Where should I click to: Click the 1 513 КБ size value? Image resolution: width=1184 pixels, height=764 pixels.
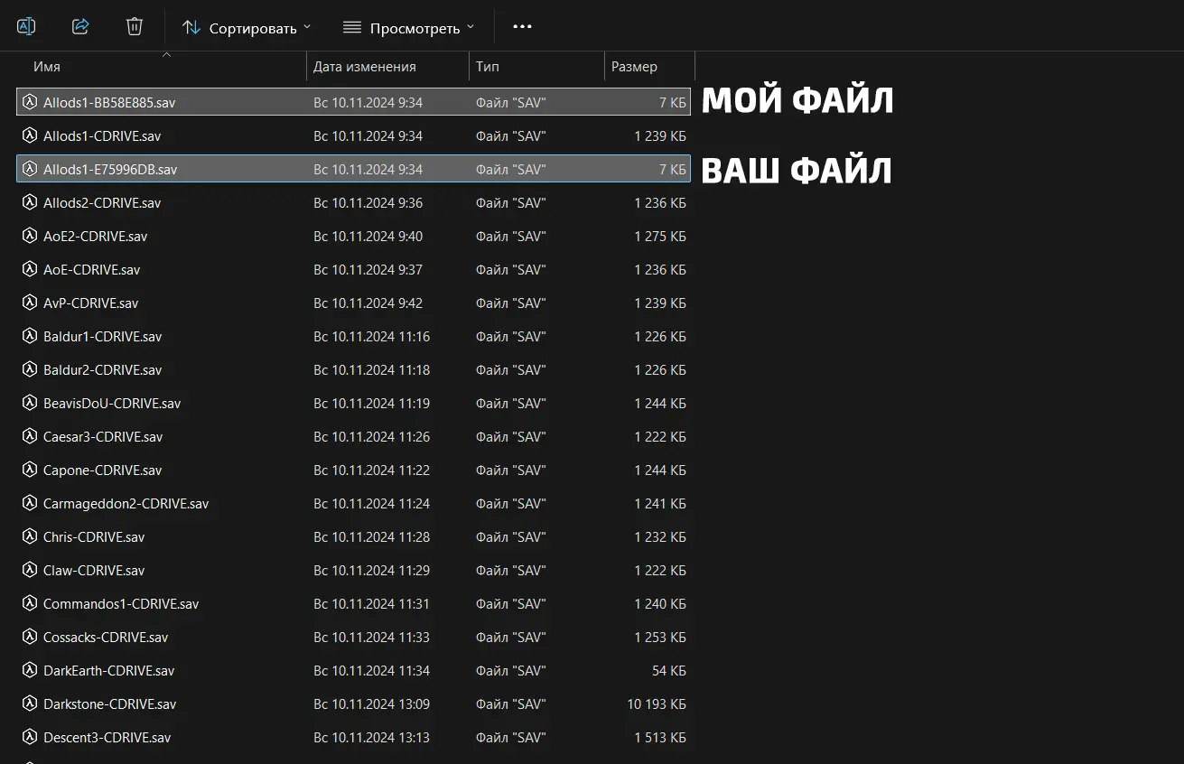pos(660,738)
